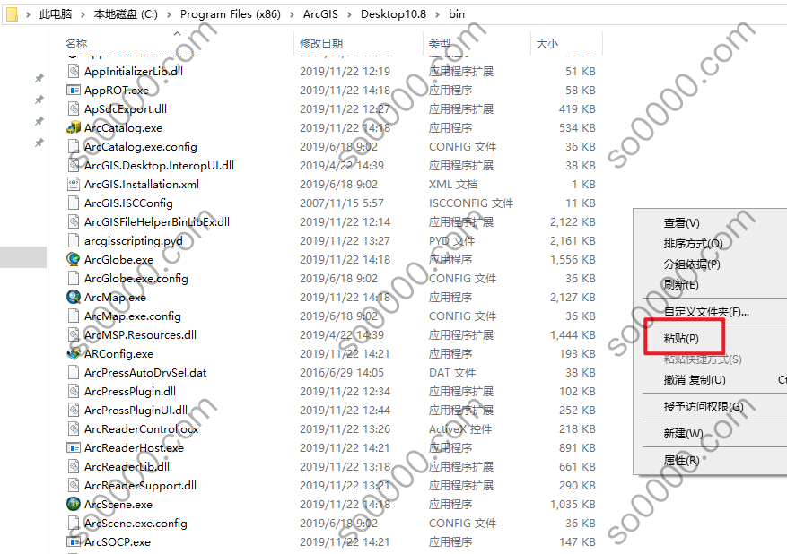The width and height of the screenshot is (787, 554).
Task: Expand the arrow after Desktop10.8 in breadcrumb
Action: [x=437, y=14]
